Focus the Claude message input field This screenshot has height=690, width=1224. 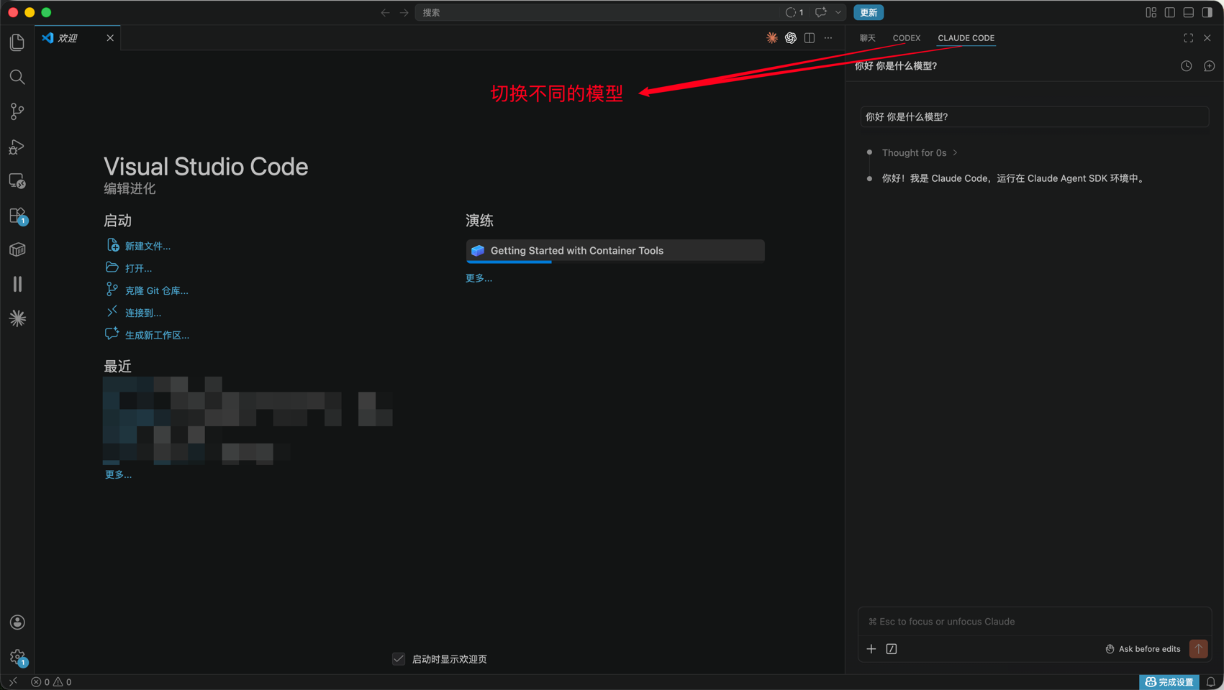(1035, 622)
